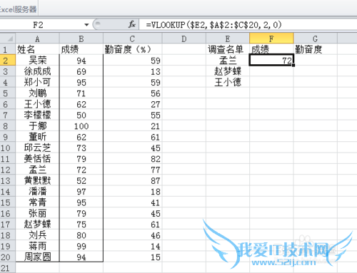
Task: Select column E header
Action: [x=228, y=38]
